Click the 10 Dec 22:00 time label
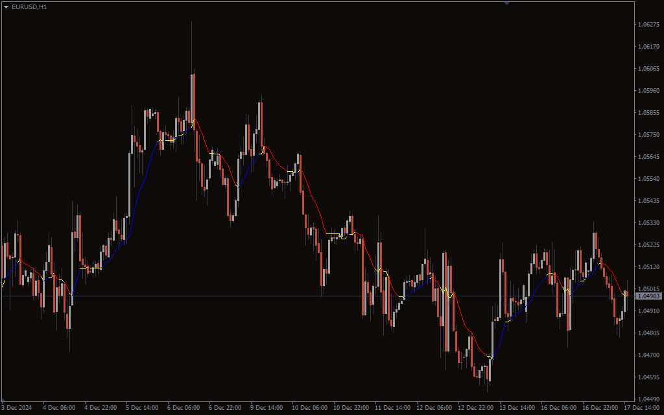664x415 pixels. [350, 408]
